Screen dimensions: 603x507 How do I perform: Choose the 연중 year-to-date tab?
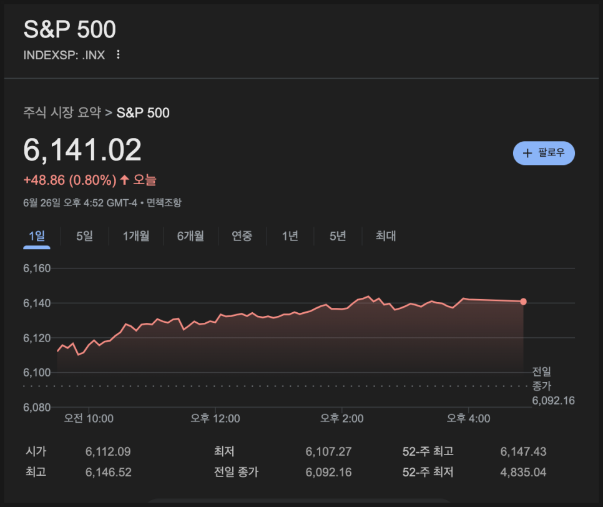tap(242, 236)
